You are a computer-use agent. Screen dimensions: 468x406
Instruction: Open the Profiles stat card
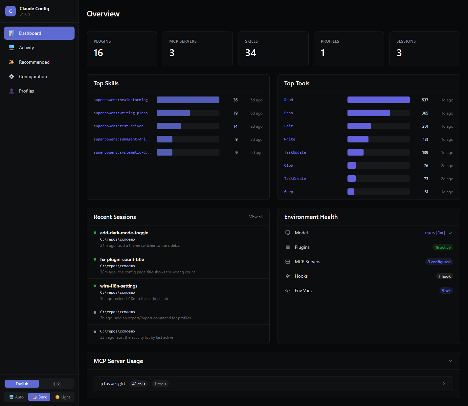pyautogui.click(x=349, y=49)
